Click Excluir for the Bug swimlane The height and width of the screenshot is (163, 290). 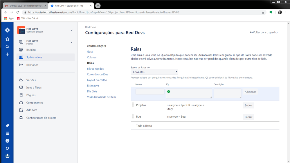tap(248, 117)
